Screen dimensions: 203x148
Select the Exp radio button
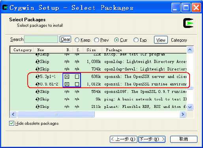coord(136,40)
